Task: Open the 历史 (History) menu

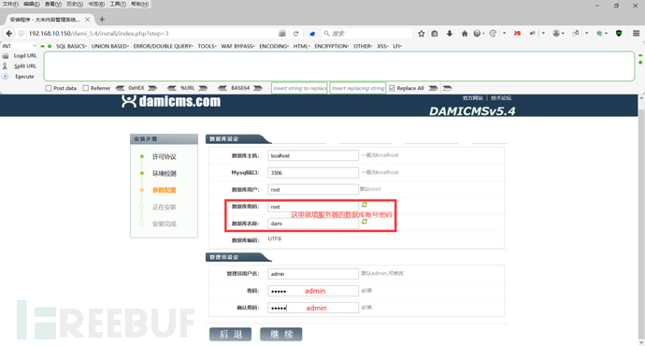Action: pos(75,4)
